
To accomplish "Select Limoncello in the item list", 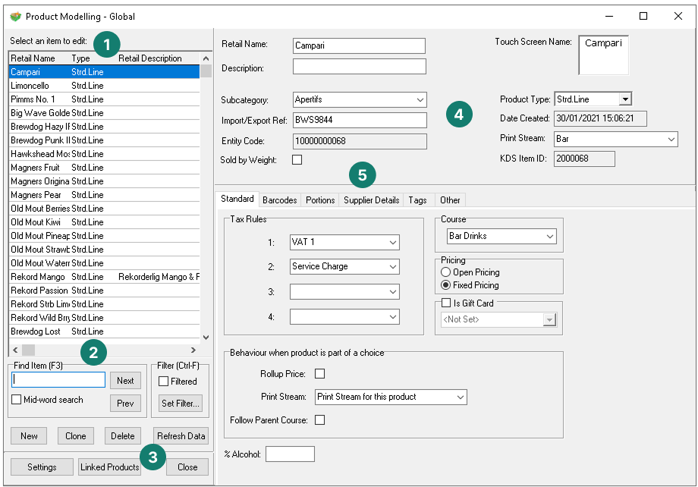I will pos(30,86).
